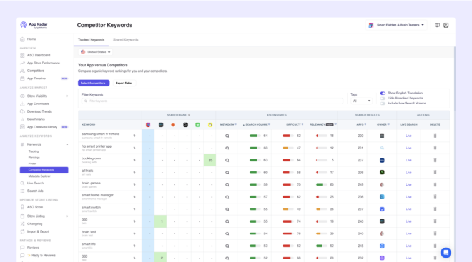
Task: Click the first app icon in Search Rank header
Action: 148,124
